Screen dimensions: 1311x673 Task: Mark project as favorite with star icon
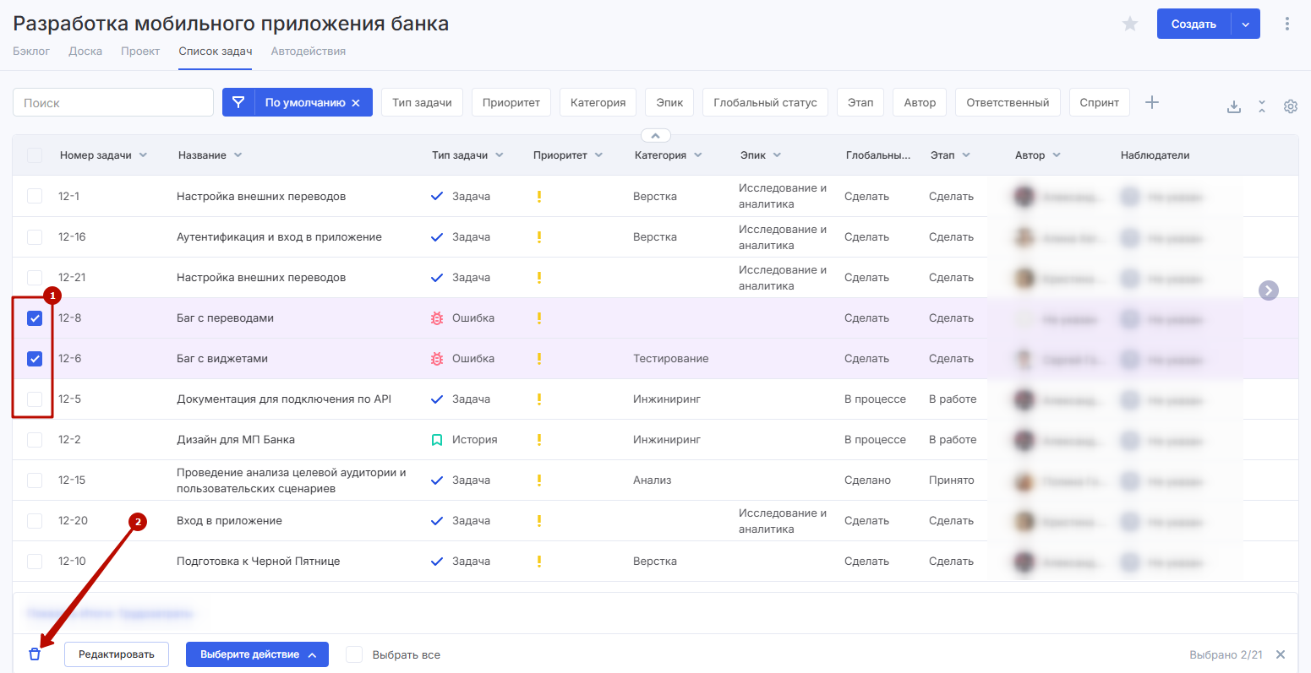1130,24
